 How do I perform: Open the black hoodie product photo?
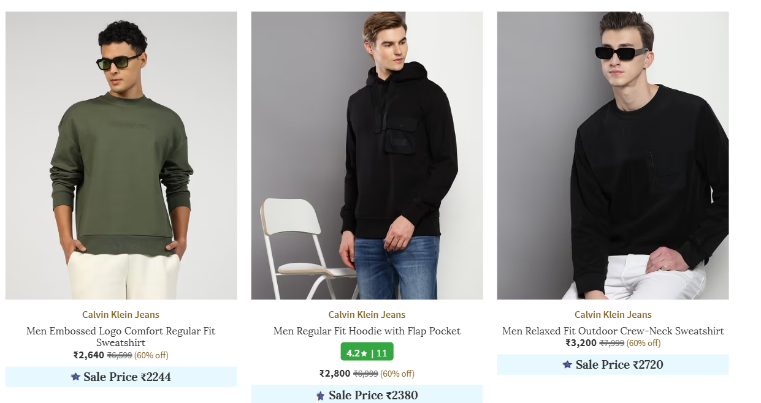click(x=367, y=156)
